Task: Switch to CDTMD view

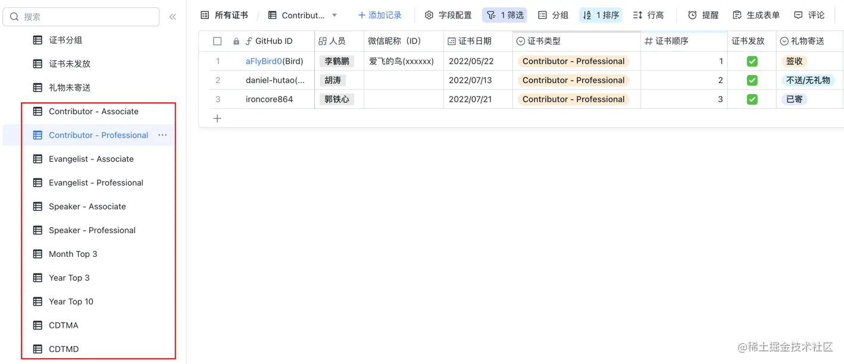Action: tap(64, 349)
